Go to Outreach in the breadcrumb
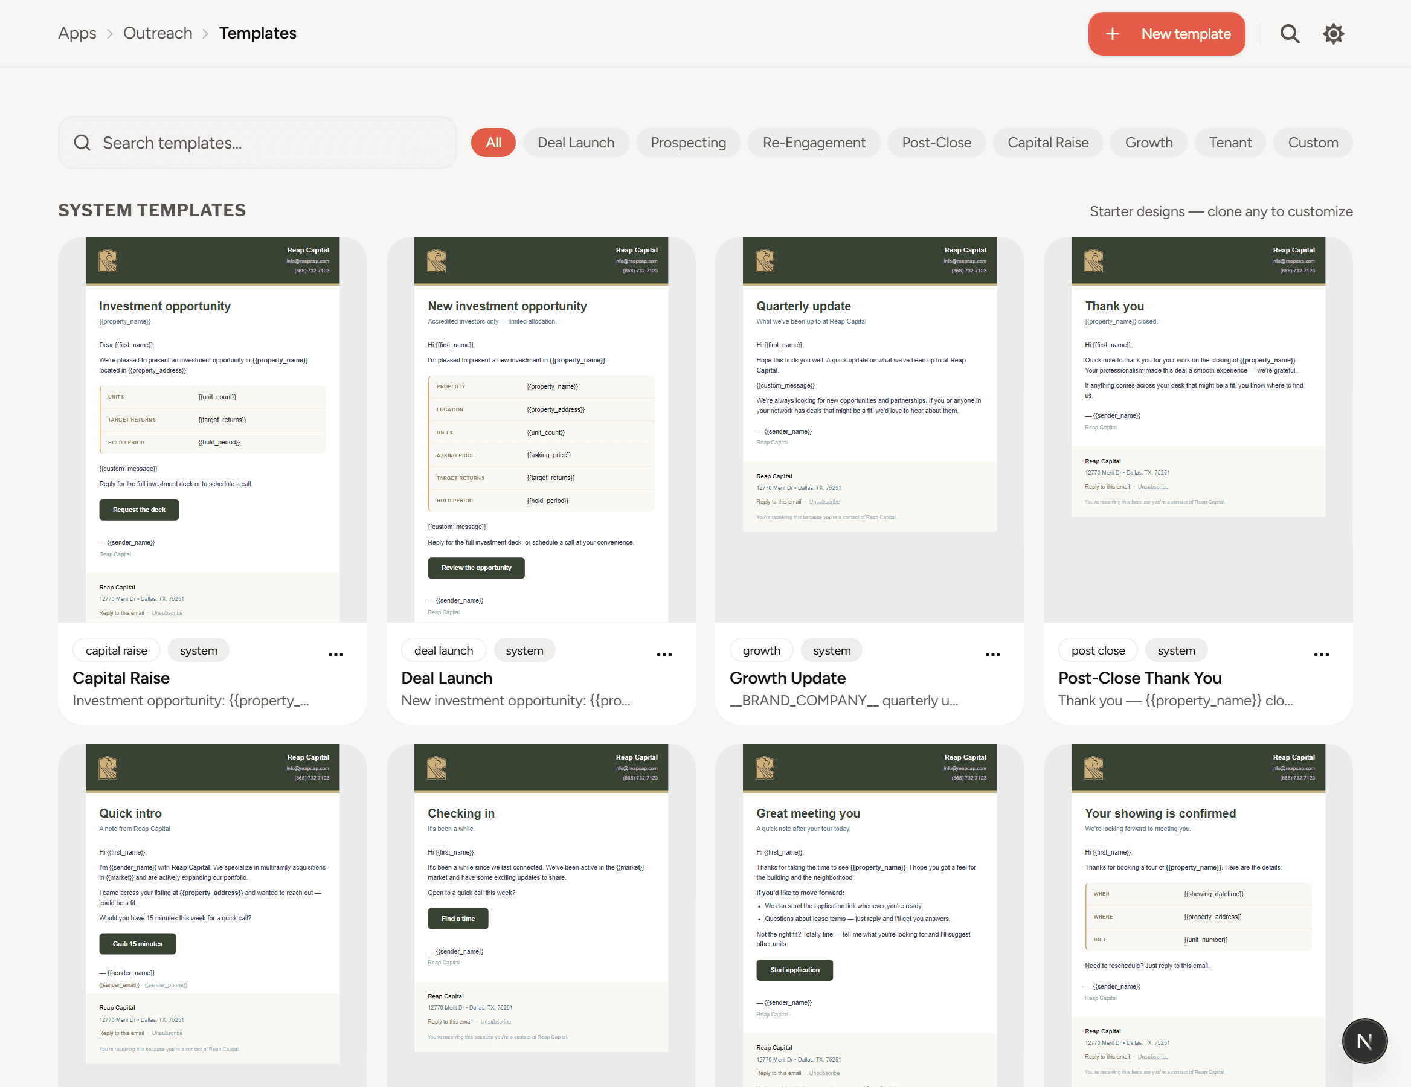 pos(158,33)
